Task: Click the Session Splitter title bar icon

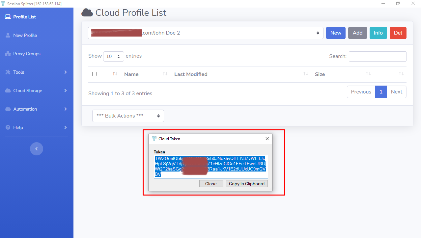Action: (x=3, y=4)
